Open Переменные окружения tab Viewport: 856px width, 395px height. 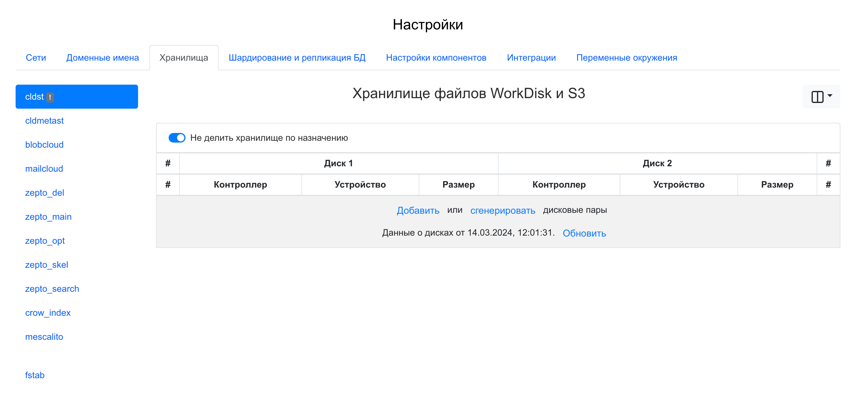(x=626, y=58)
